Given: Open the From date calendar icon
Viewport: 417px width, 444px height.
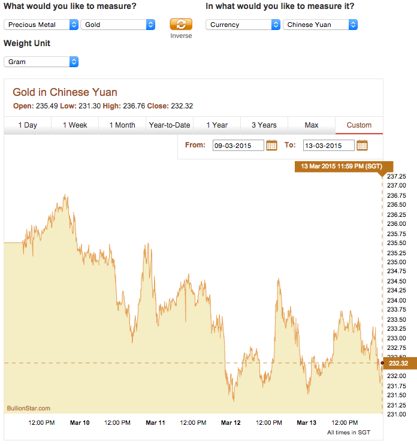Looking at the screenshot, I should click(271, 145).
